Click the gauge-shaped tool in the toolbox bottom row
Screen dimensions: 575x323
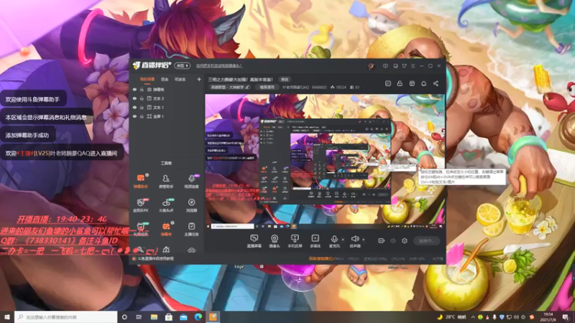[166, 250]
